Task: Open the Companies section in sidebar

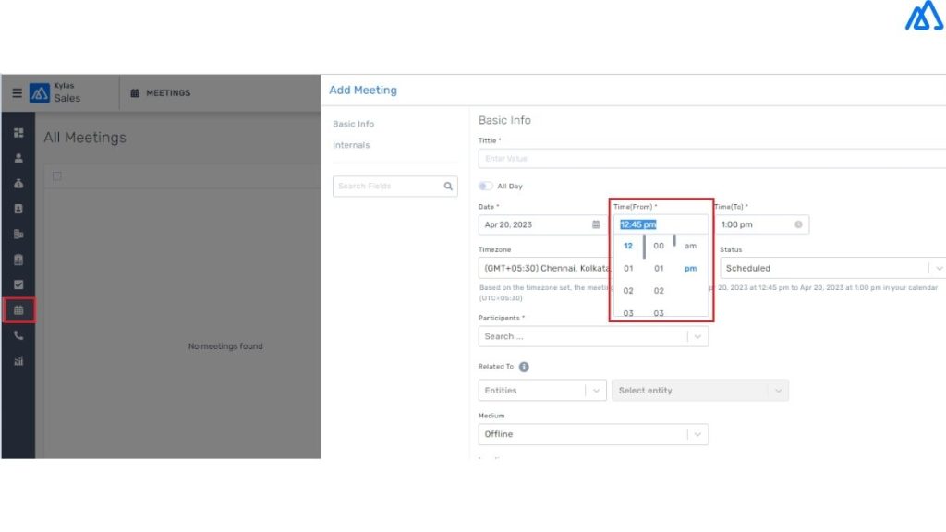Action: 18,235
